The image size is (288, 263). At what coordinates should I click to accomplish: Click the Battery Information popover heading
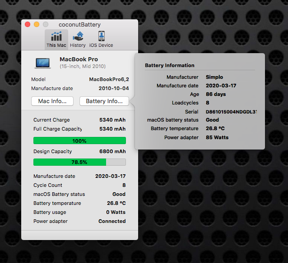170,65
